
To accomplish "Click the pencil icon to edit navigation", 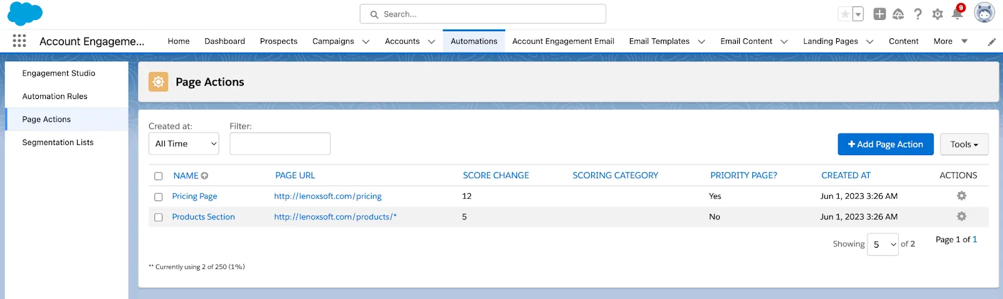I will [x=992, y=42].
